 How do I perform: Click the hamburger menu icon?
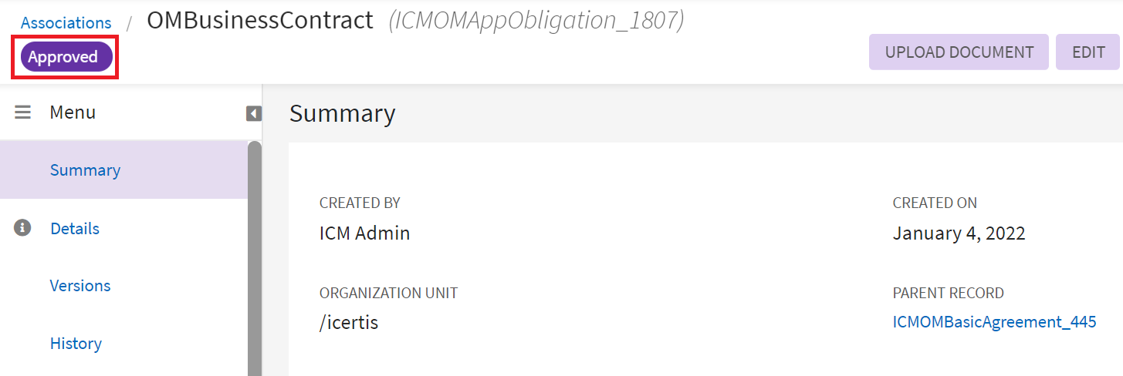23,112
